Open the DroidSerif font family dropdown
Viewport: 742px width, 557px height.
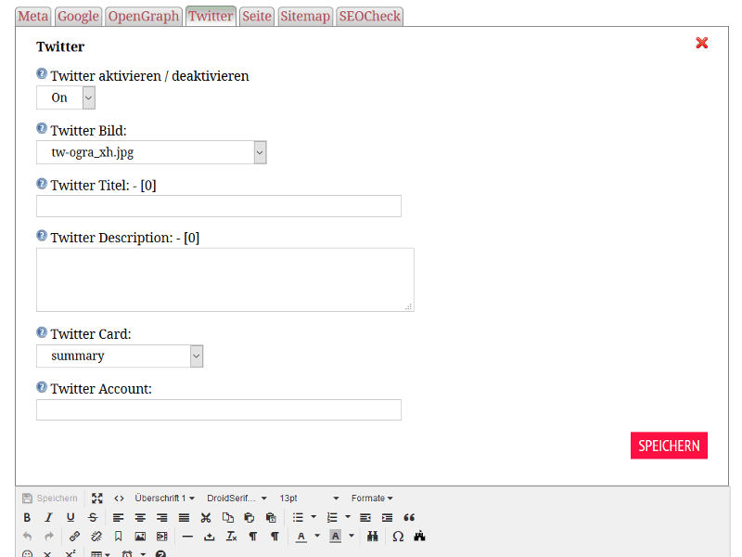pyautogui.click(x=237, y=499)
